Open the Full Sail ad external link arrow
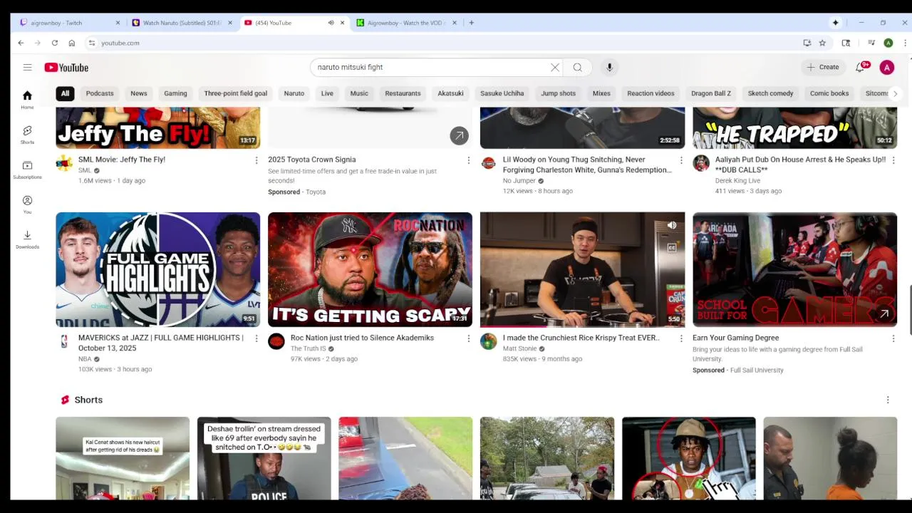912x513 pixels. [x=884, y=313]
